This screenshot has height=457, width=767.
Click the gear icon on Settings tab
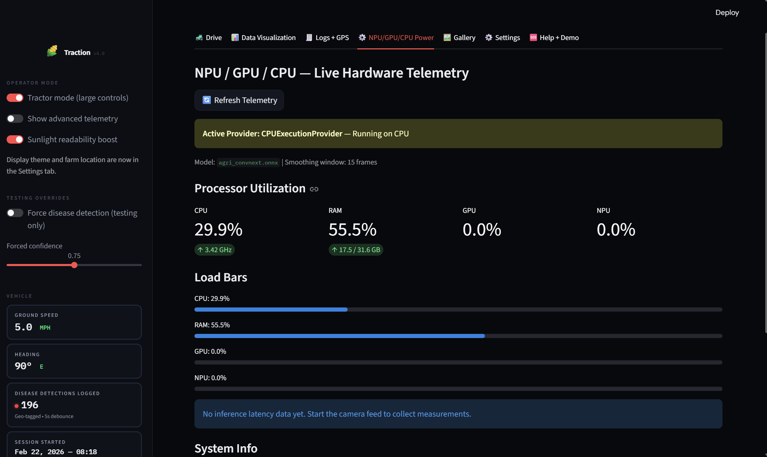pyautogui.click(x=489, y=38)
